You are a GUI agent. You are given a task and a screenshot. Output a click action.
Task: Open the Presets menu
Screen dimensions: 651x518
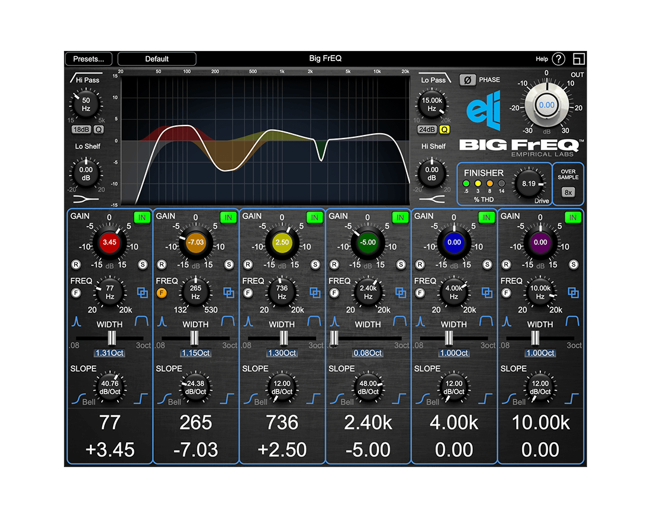(88, 59)
